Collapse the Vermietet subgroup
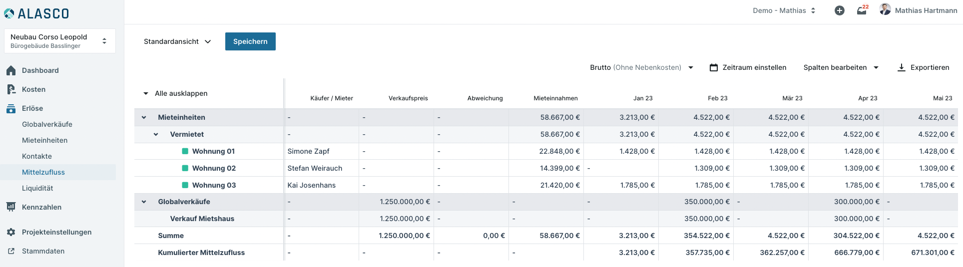The height and width of the screenshot is (267, 963). click(156, 135)
